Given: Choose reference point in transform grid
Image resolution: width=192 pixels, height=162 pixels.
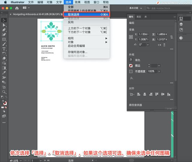Looking at the screenshot, I should click(x=131, y=37).
